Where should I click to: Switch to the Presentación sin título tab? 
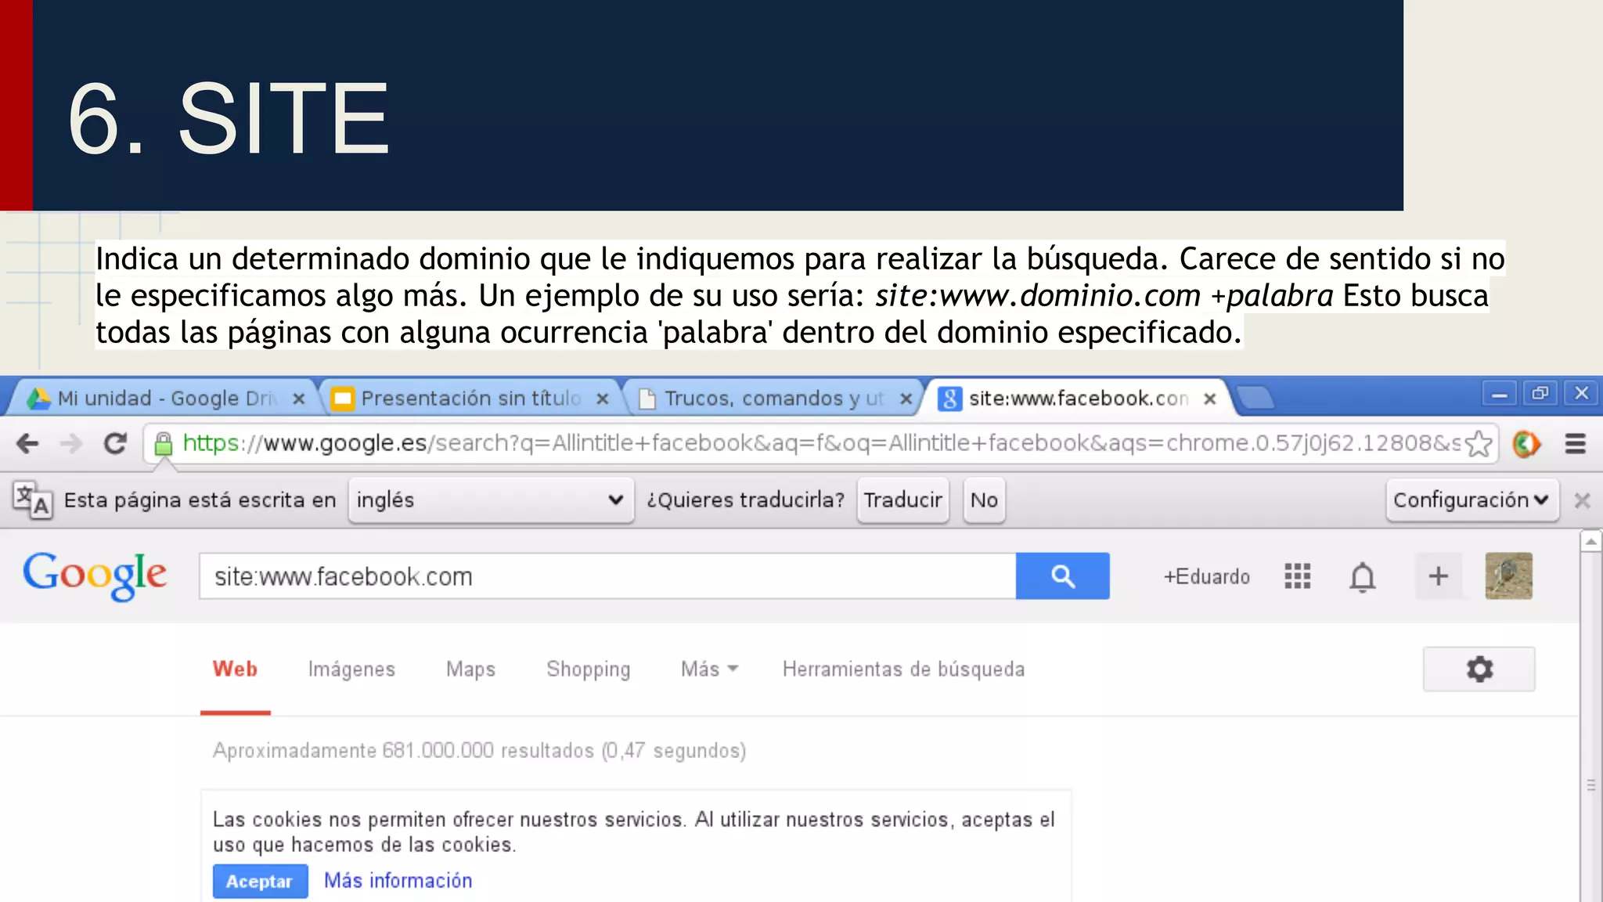tap(470, 399)
